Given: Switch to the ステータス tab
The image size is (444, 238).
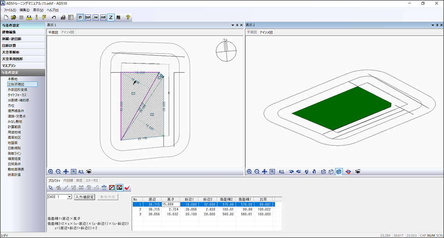Looking at the screenshot, I should [92, 181].
